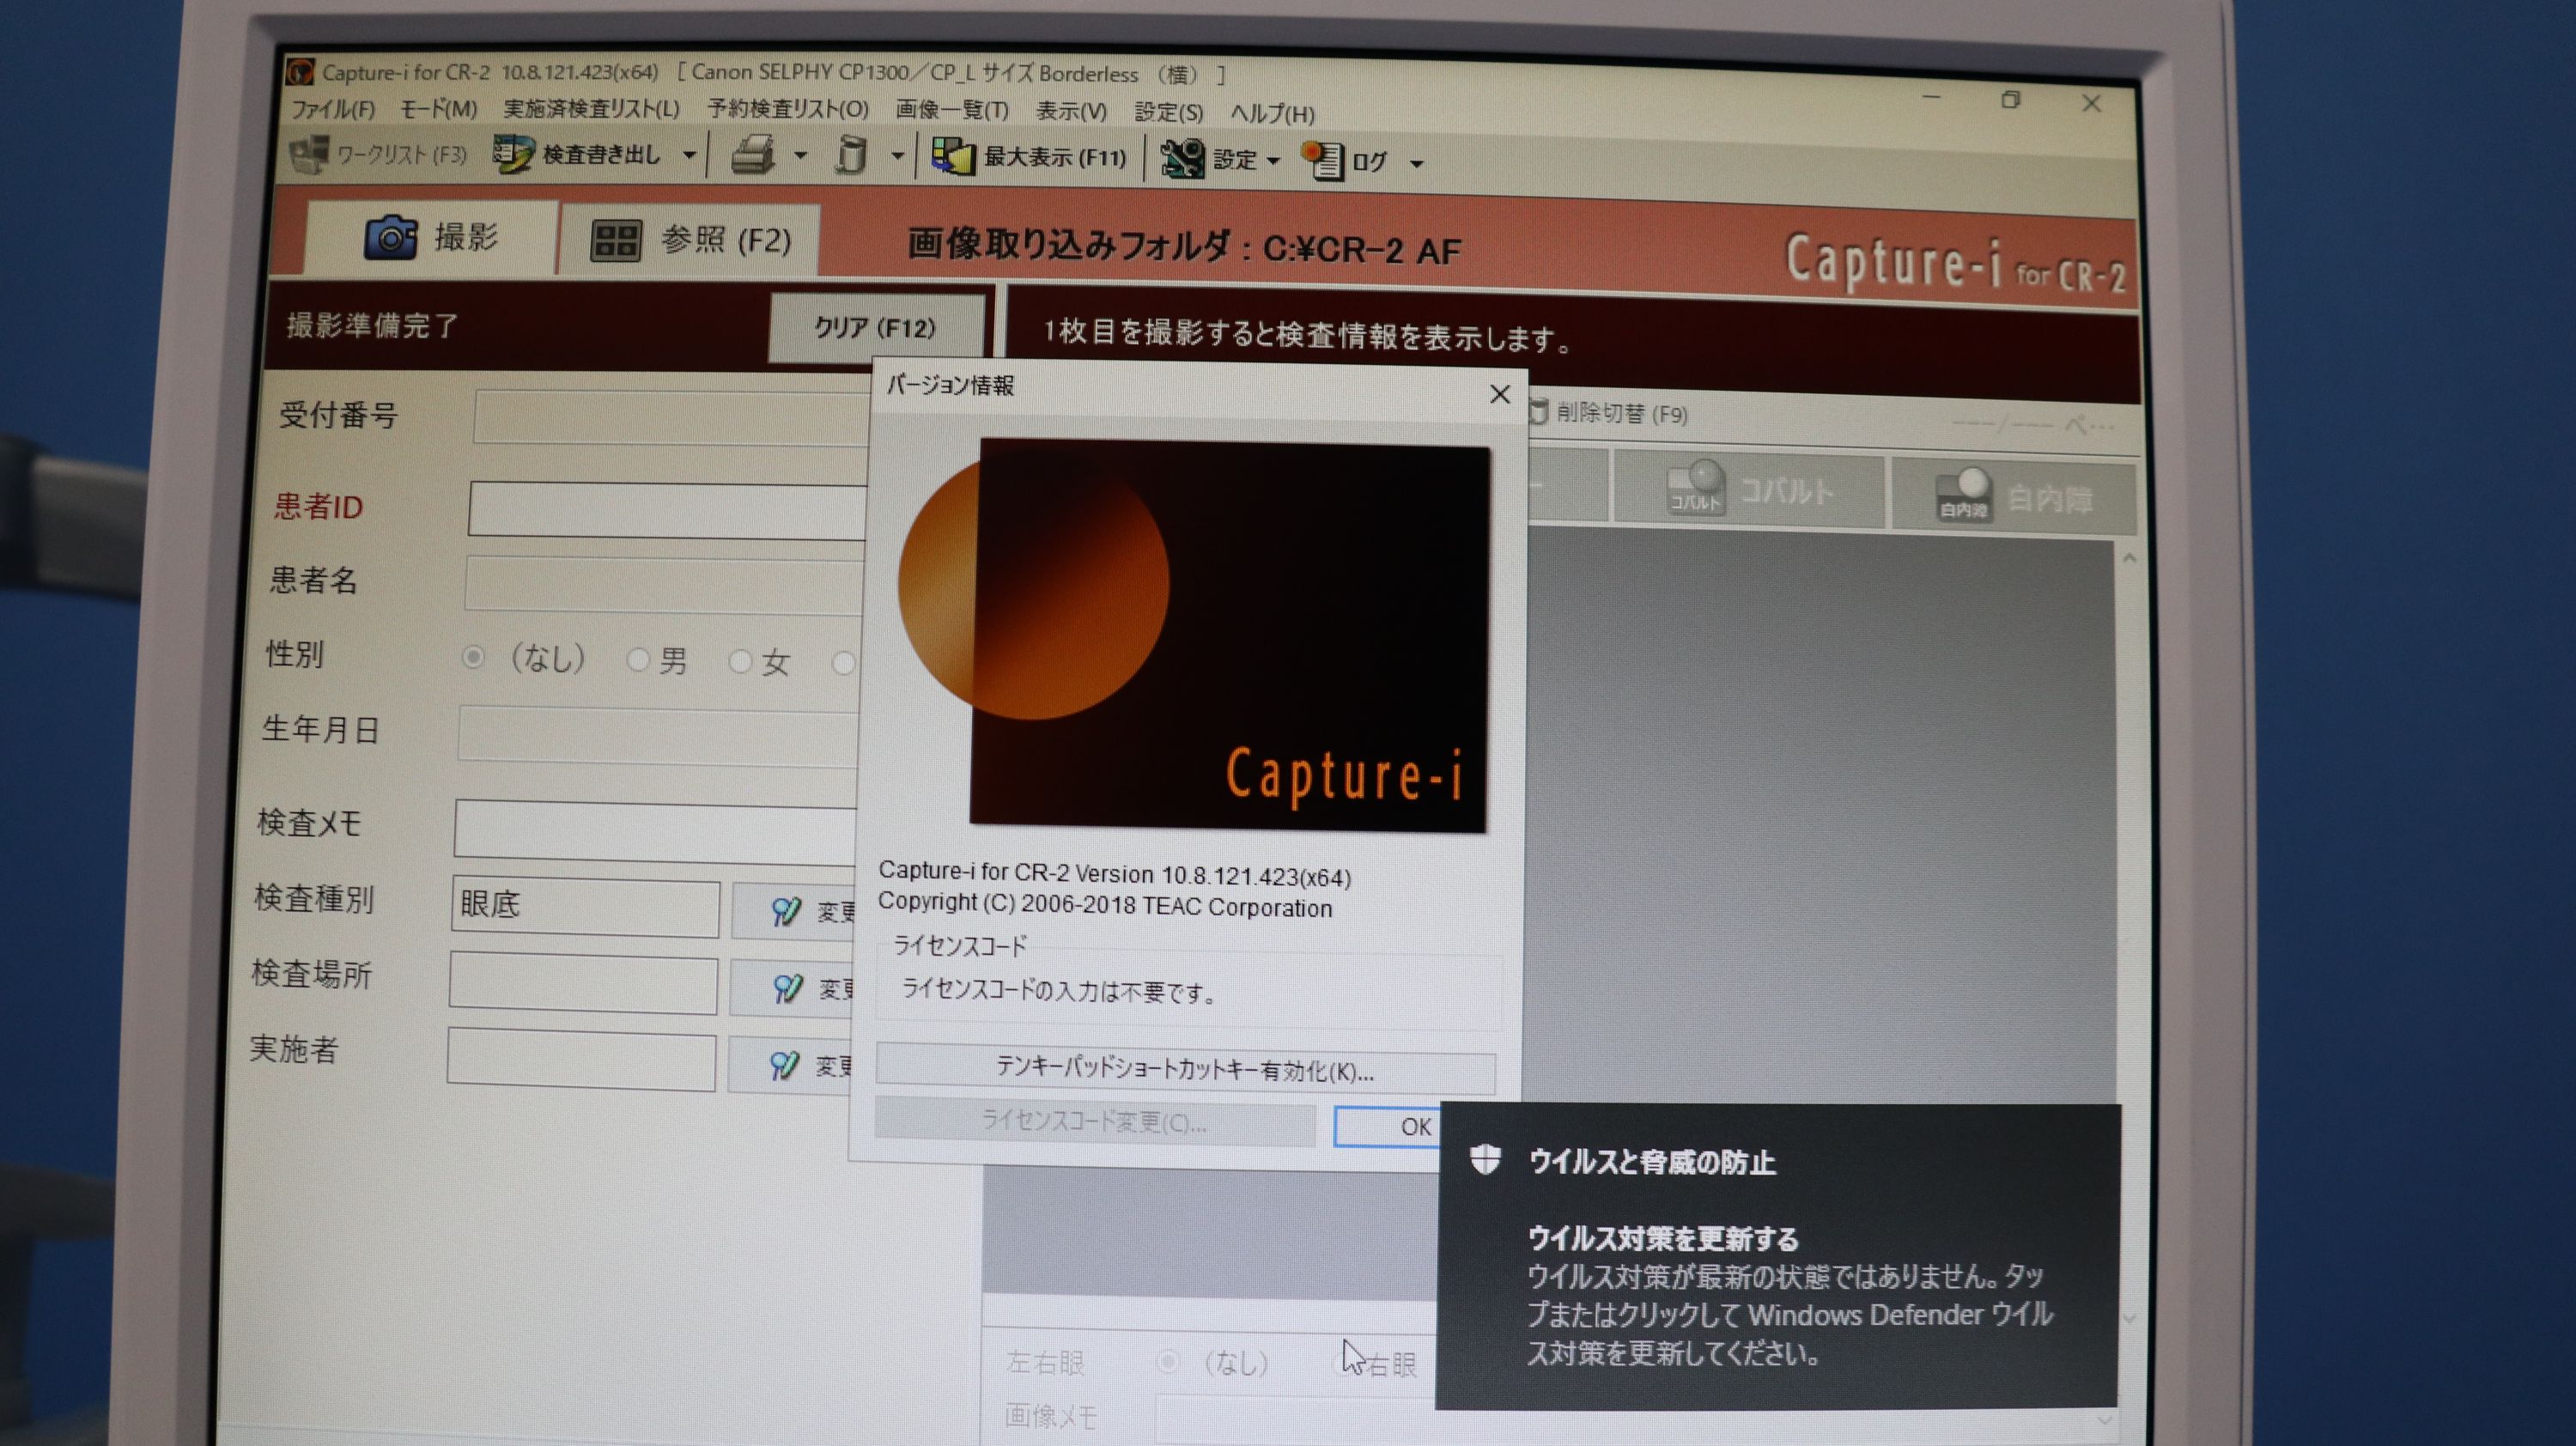Open the 表示(V) menu
This screenshot has height=1446, width=2576.
point(1072,111)
